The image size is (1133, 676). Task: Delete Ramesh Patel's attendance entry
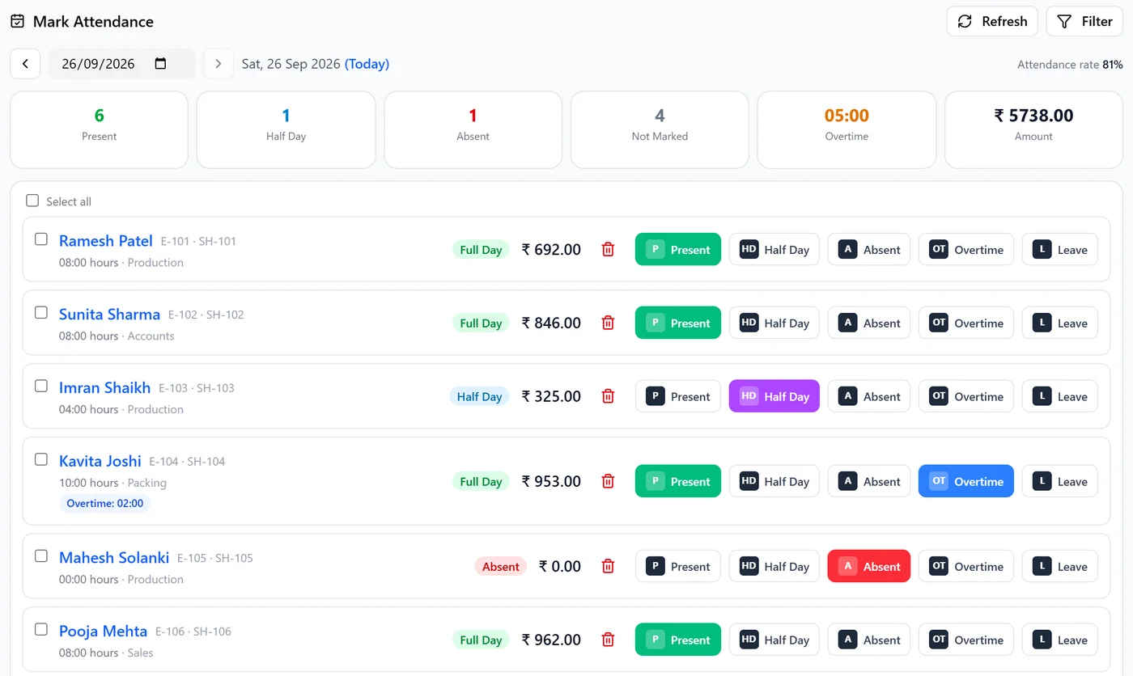(x=608, y=250)
